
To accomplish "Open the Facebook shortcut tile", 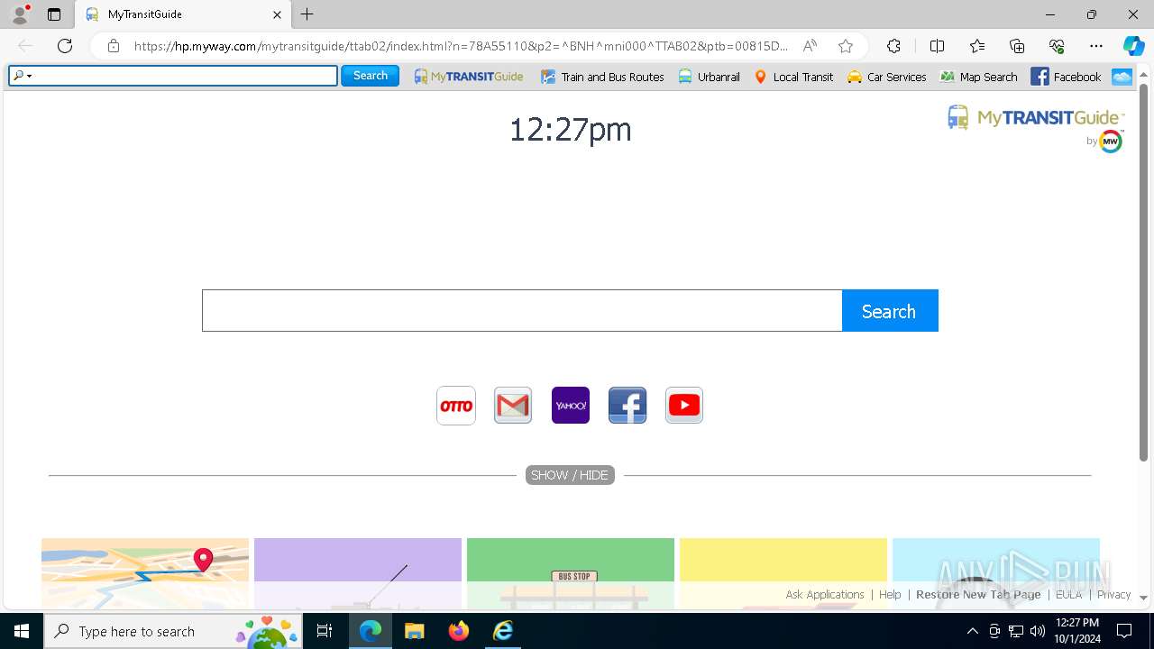I will point(627,406).
